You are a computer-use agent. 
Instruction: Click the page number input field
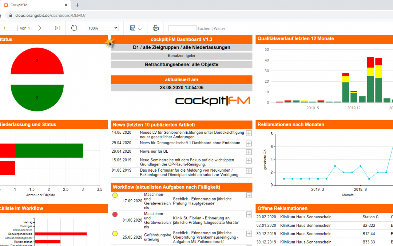tap(10, 28)
